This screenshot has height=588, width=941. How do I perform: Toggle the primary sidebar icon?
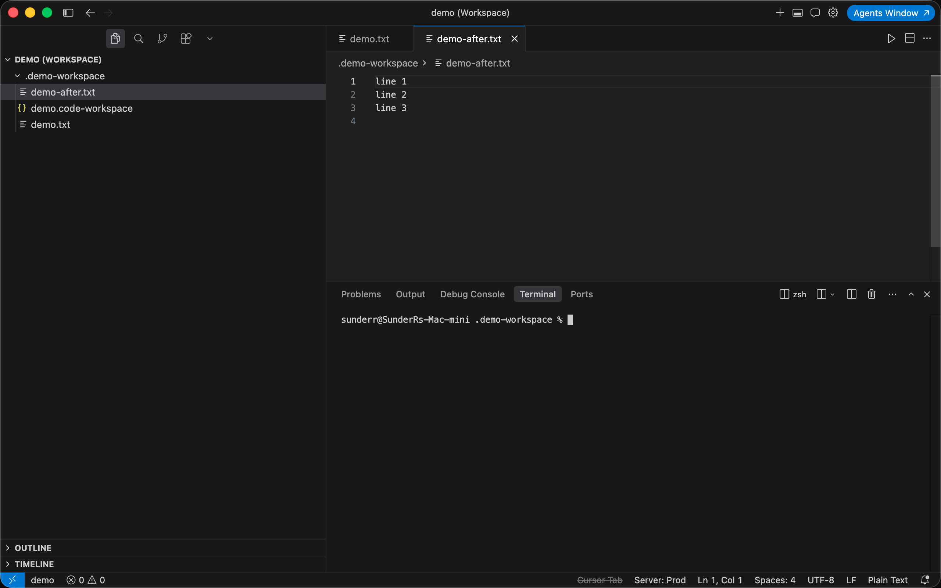[x=68, y=13]
